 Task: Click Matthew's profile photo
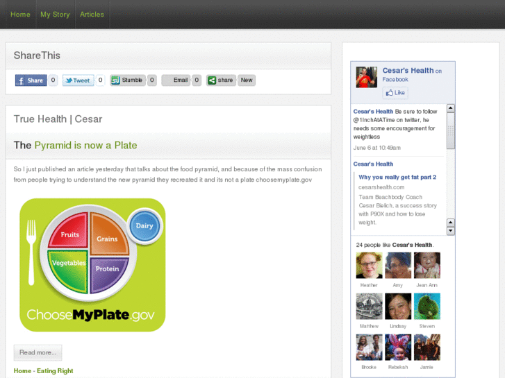(x=369, y=307)
